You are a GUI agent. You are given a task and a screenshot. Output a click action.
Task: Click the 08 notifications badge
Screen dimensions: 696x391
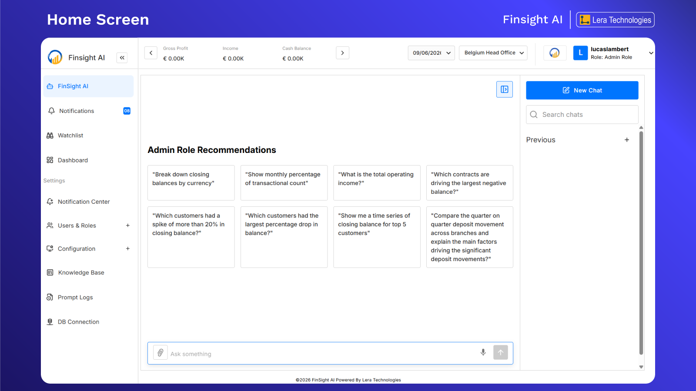(127, 111)
